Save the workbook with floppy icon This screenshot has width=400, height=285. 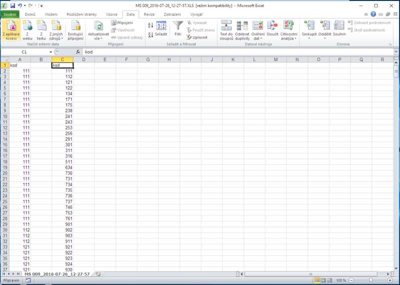point(12,6)
